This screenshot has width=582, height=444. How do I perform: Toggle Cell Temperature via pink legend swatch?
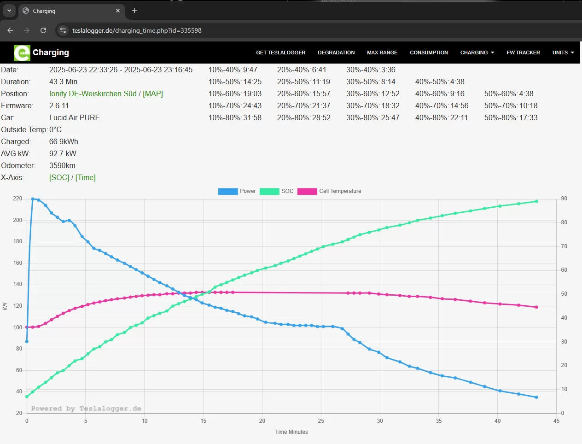(x=307, y=191)
